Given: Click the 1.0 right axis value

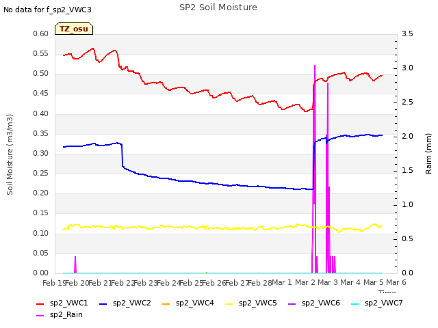Looking at the screenshot, I should tap(407, 205).
